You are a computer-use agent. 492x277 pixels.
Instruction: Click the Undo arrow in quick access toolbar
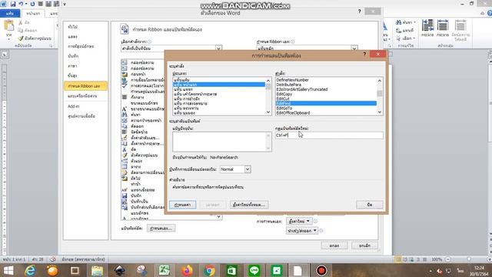point(21,4)
